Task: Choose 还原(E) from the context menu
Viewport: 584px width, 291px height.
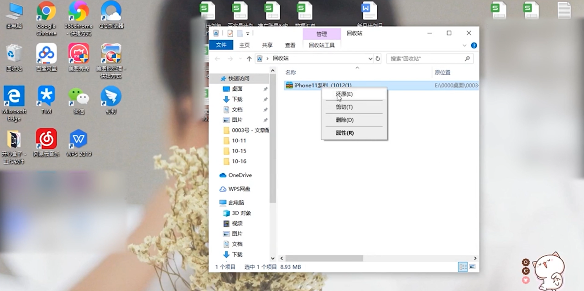Action: pos(344,94)
